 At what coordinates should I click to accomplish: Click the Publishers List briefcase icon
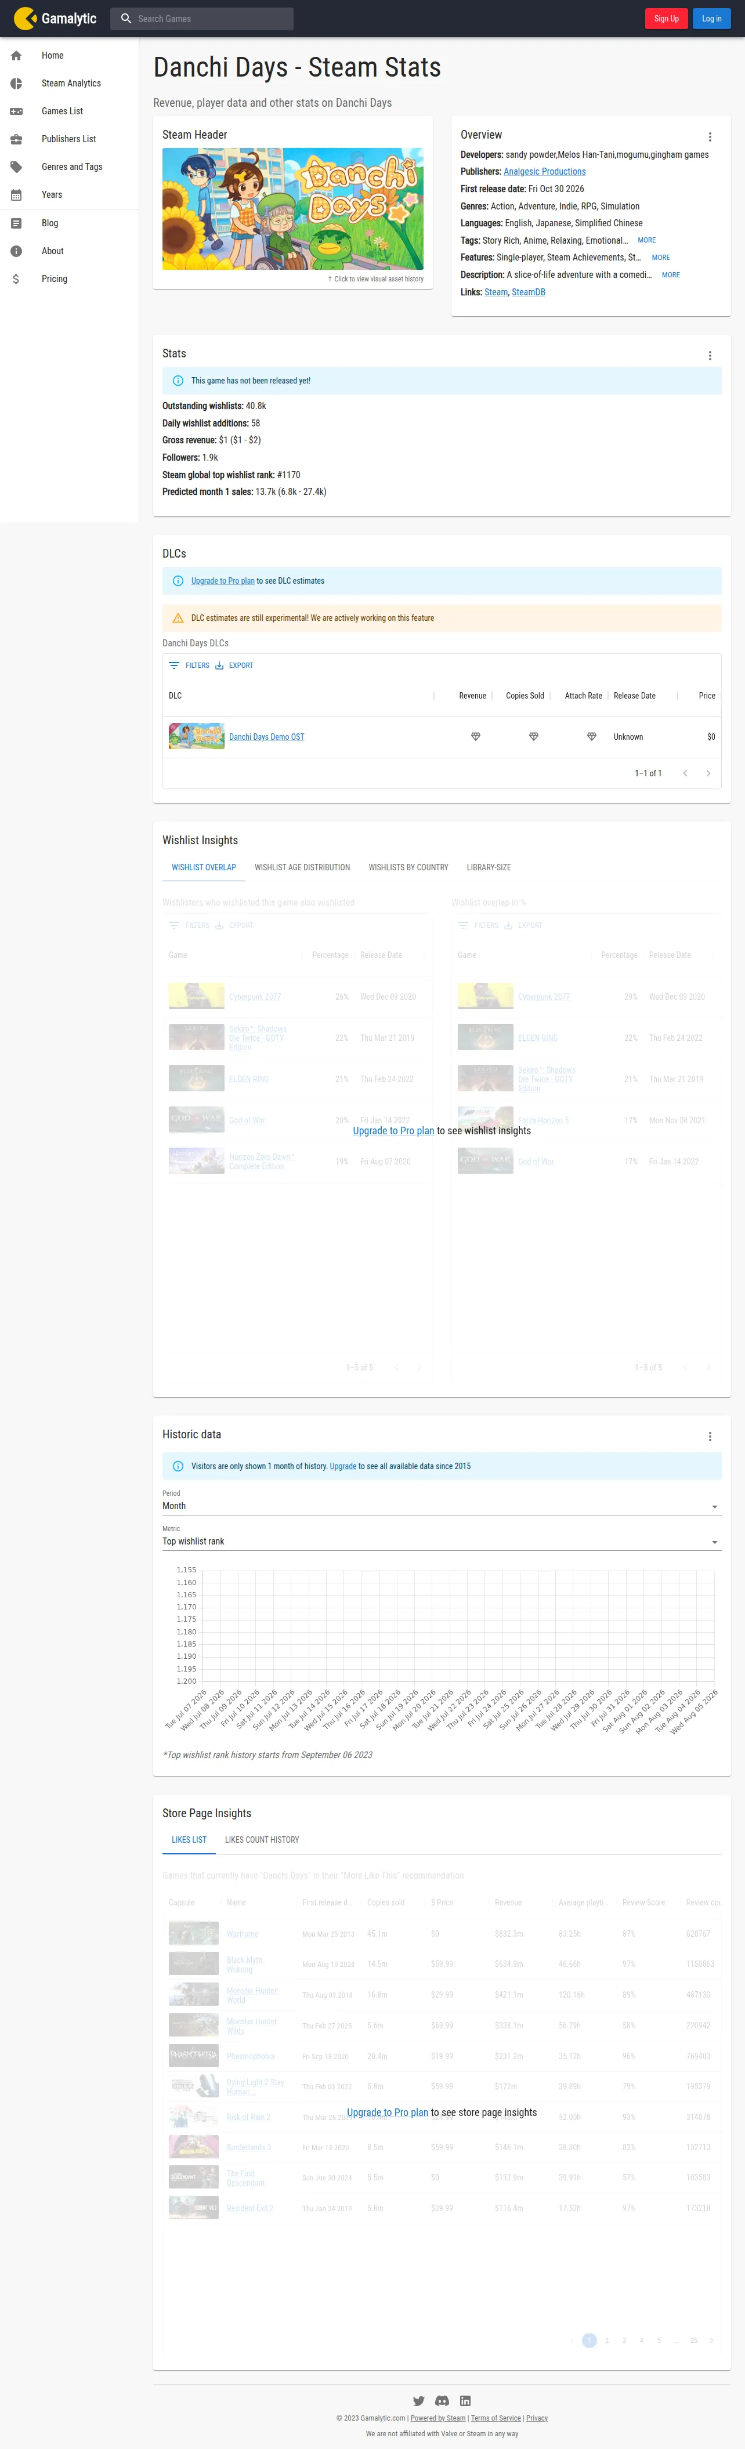pos(16,139)
